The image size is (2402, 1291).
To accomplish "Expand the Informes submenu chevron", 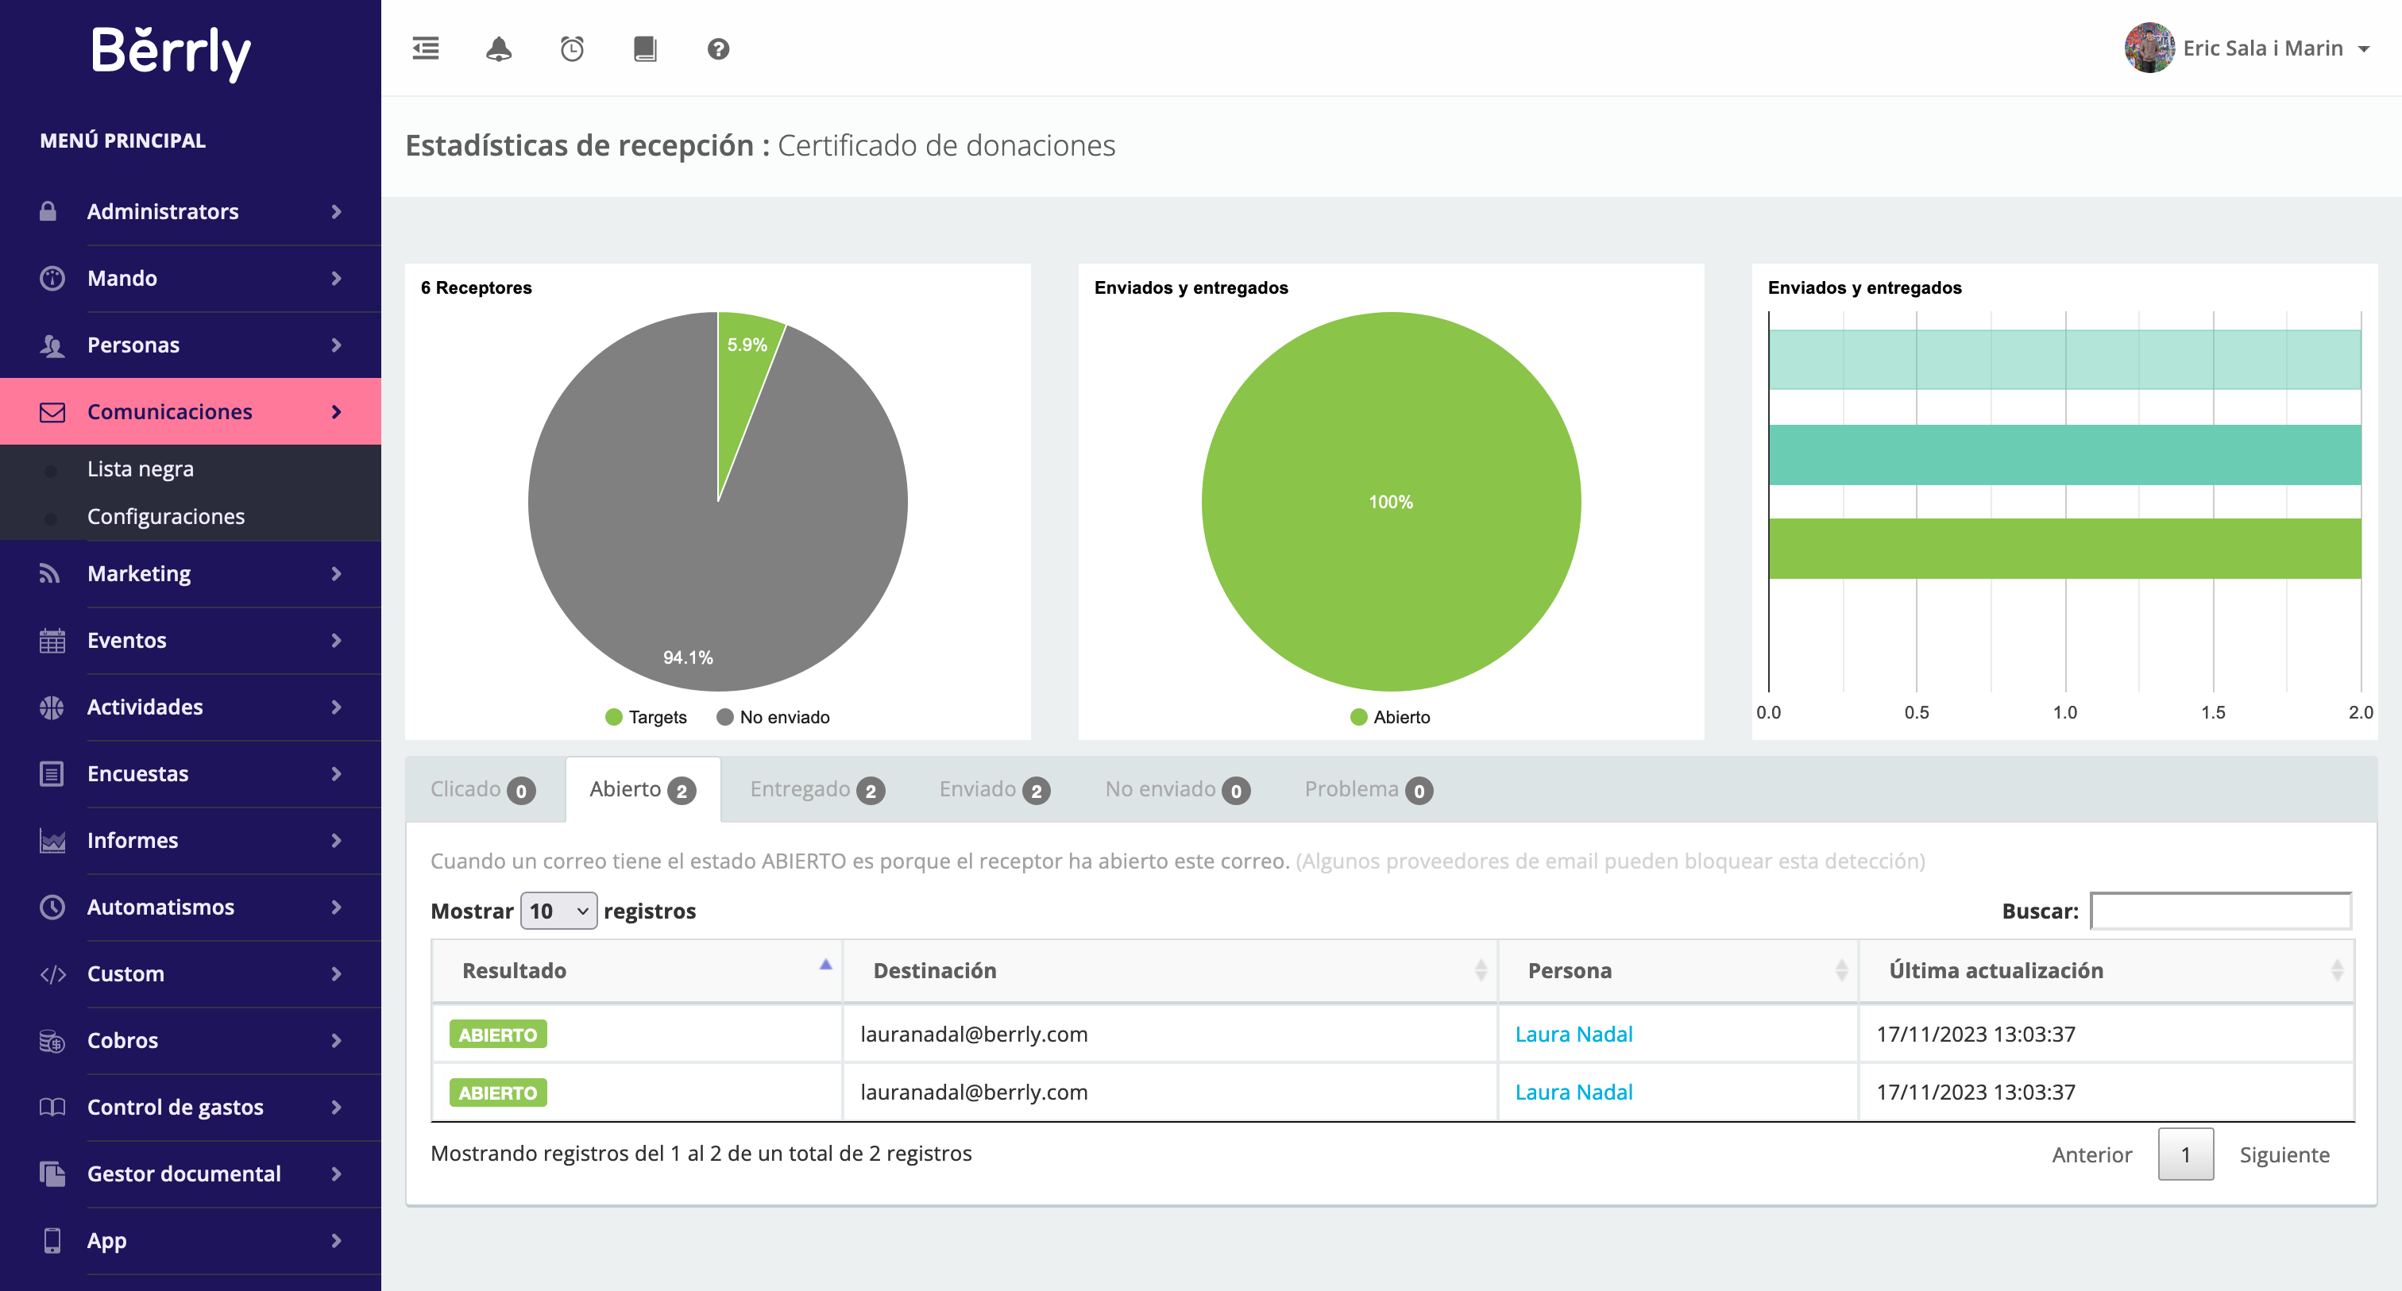I will click(x=337, y=840).
